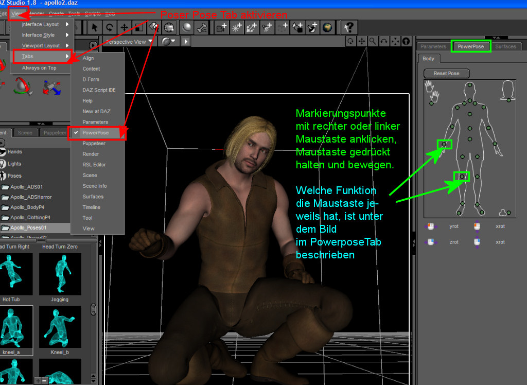Click the viewport frame arrows icon
This screenshot has height=385, width=527.
pyautogui.click(x=395, y=41)
